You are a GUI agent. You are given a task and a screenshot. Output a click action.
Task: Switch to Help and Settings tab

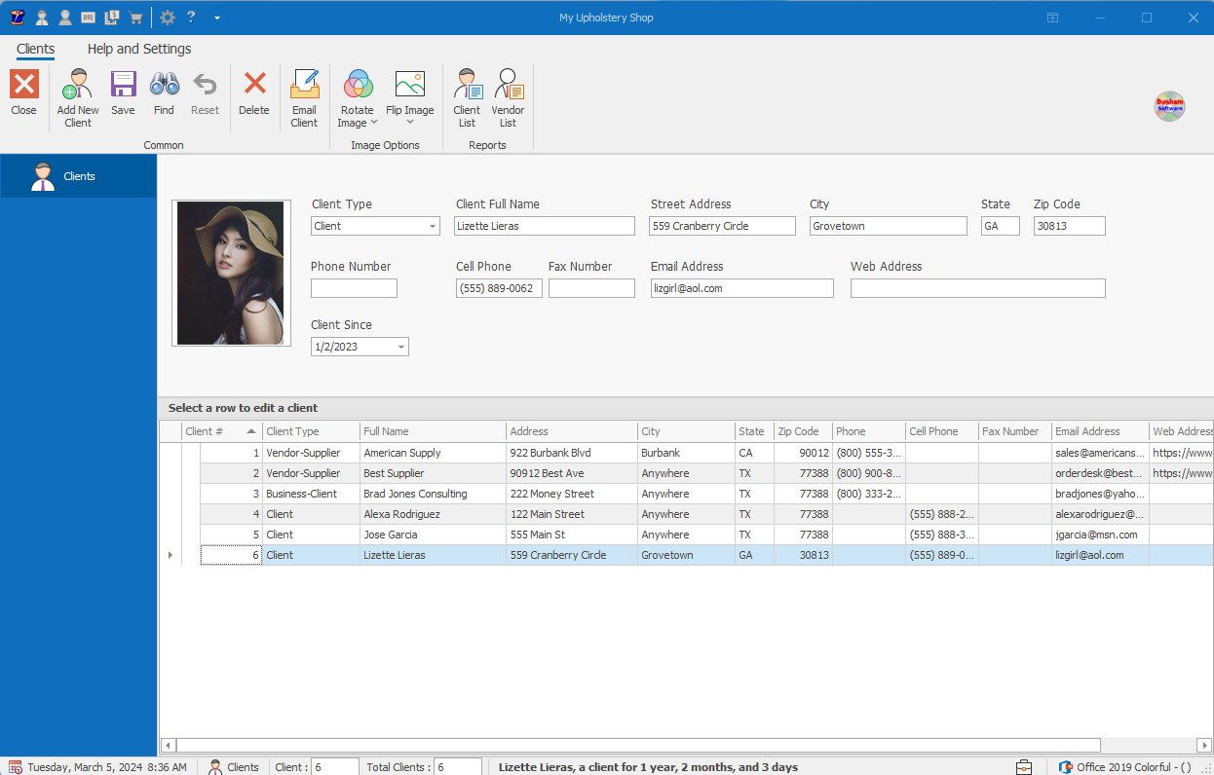click(x=139, y=49)
